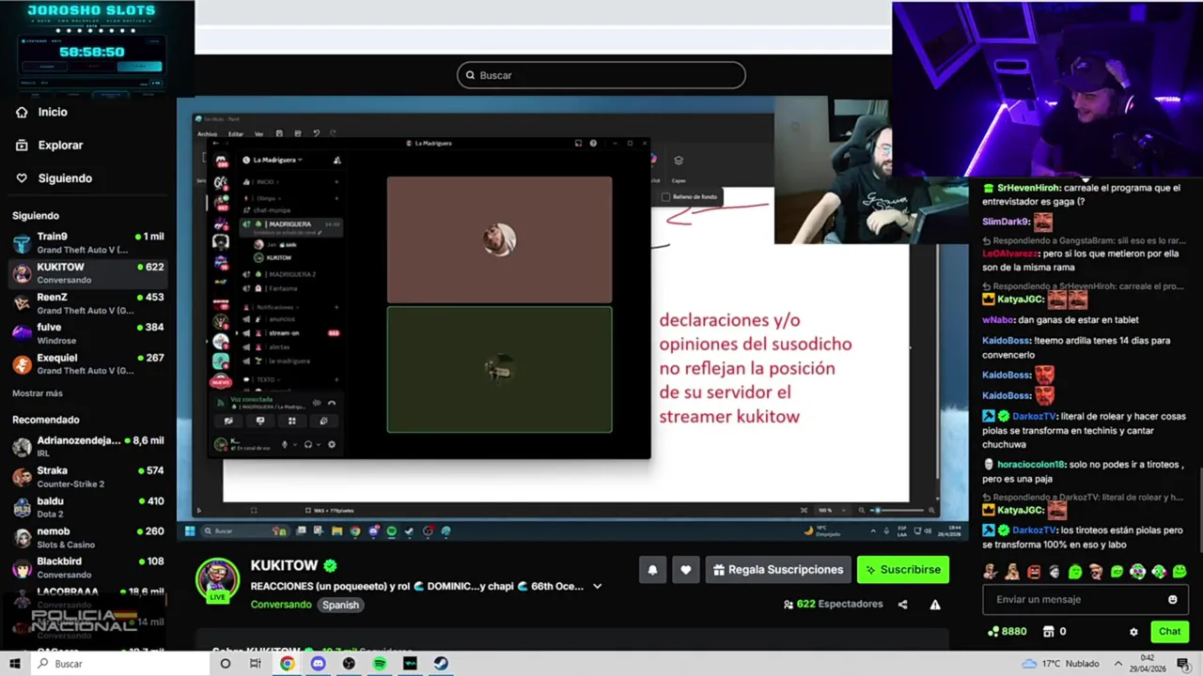Toggle Discord microphone mute
Image resolution: width=1203 pixels, height=676 pixels.
click(x=285, y=444)
